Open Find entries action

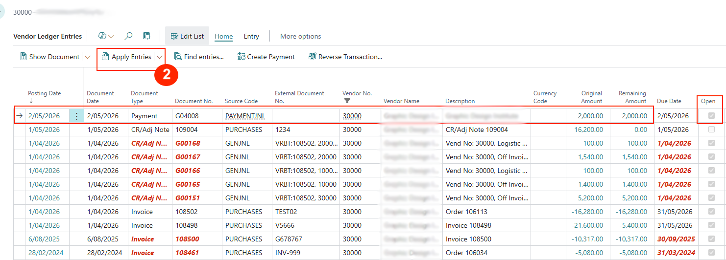(x=199, y=57)
